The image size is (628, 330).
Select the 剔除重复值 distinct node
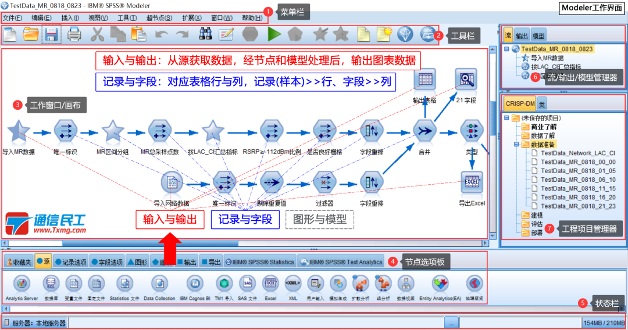(272, 183)
